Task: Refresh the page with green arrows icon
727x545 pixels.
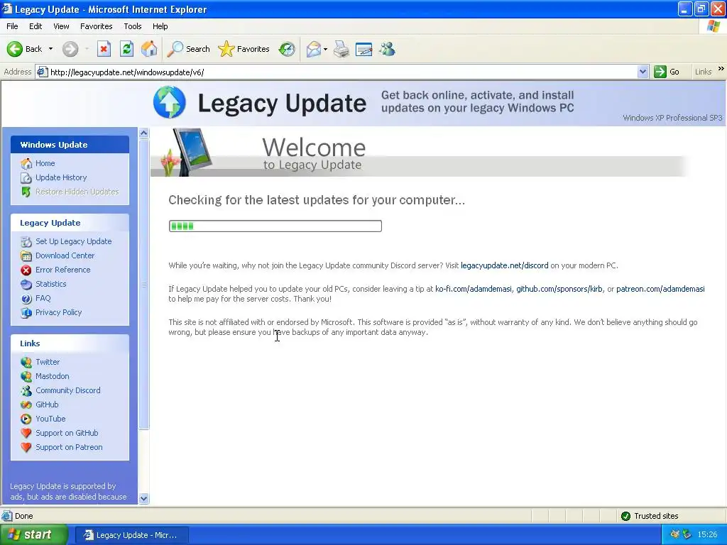Action: click(126, 49)
